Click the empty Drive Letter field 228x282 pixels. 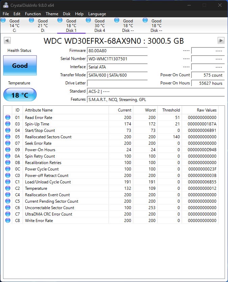click(117, 83)
